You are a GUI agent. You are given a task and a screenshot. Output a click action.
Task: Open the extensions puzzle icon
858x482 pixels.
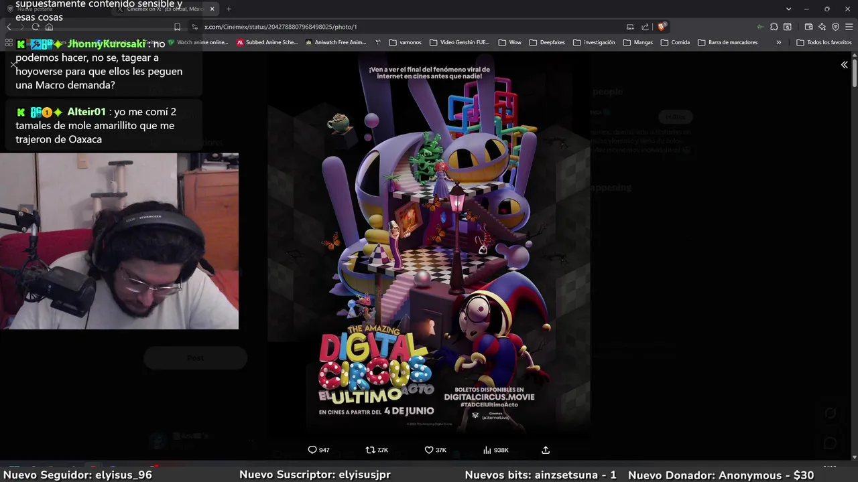(x=774, y=27)
